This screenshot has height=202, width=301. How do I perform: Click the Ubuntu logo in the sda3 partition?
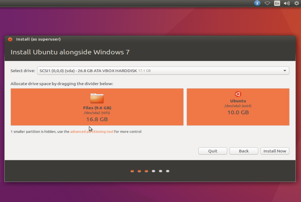pyautogui.click(x=238, y=94)
